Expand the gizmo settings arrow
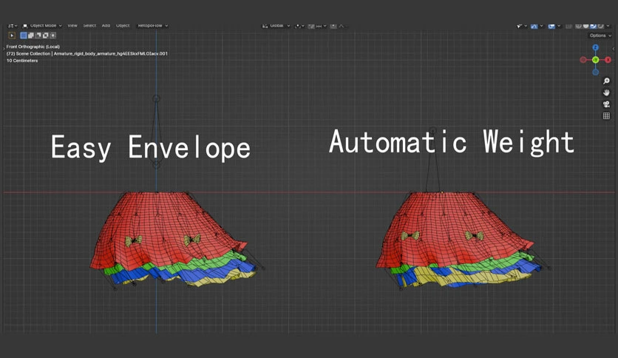 tap(542, 26)
